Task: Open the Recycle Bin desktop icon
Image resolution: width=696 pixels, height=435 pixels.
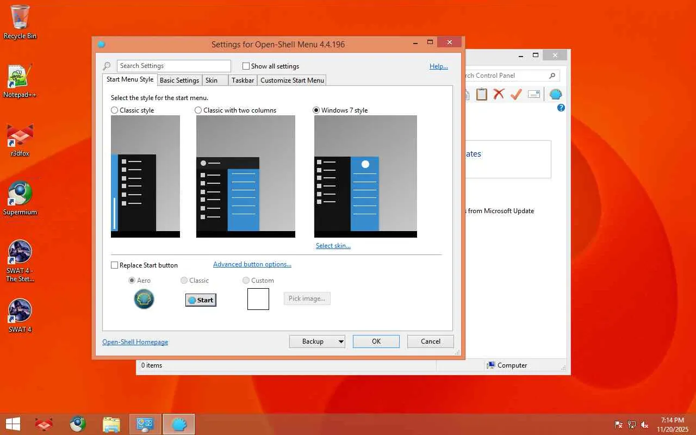Action: tap(20, 22)
